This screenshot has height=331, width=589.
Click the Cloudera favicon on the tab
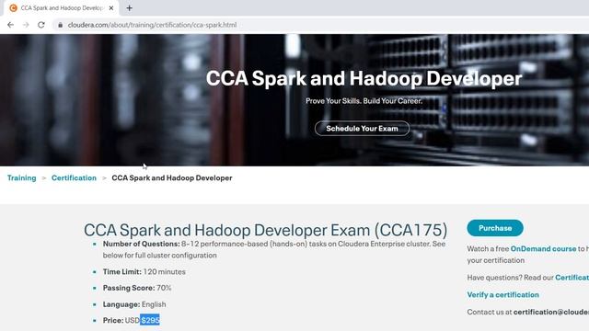13,8
